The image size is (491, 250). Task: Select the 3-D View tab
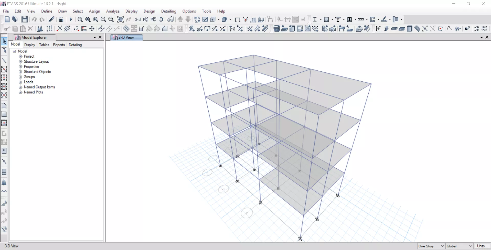click(126, 38)
